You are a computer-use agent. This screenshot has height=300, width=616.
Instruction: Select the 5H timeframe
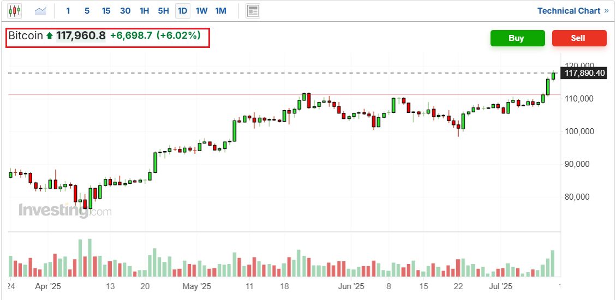(163, 10)
